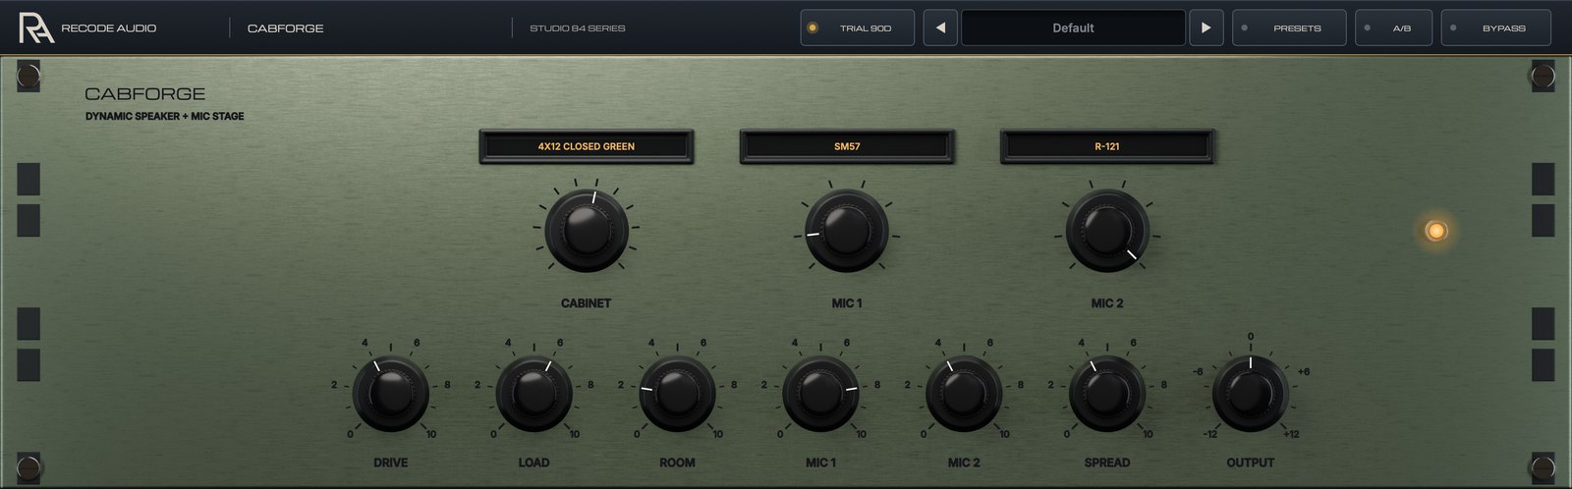
Task: Click the upper Mic 2 position knob
Action: 1107,231
